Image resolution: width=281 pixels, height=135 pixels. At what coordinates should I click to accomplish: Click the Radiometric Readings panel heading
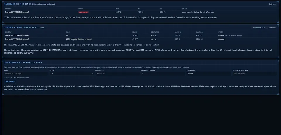coord(18,4)
